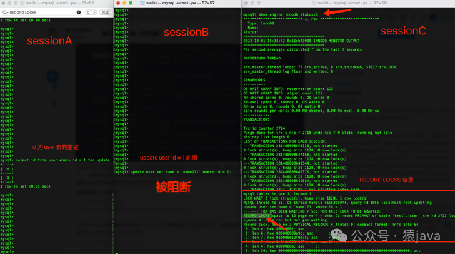Click the 'Trx id counter 2724' line

tap(264, 128)
